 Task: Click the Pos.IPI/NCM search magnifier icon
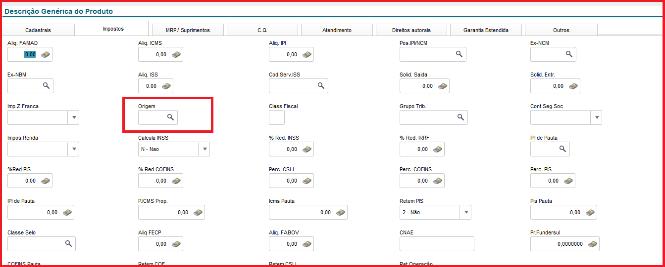[459, 54]
